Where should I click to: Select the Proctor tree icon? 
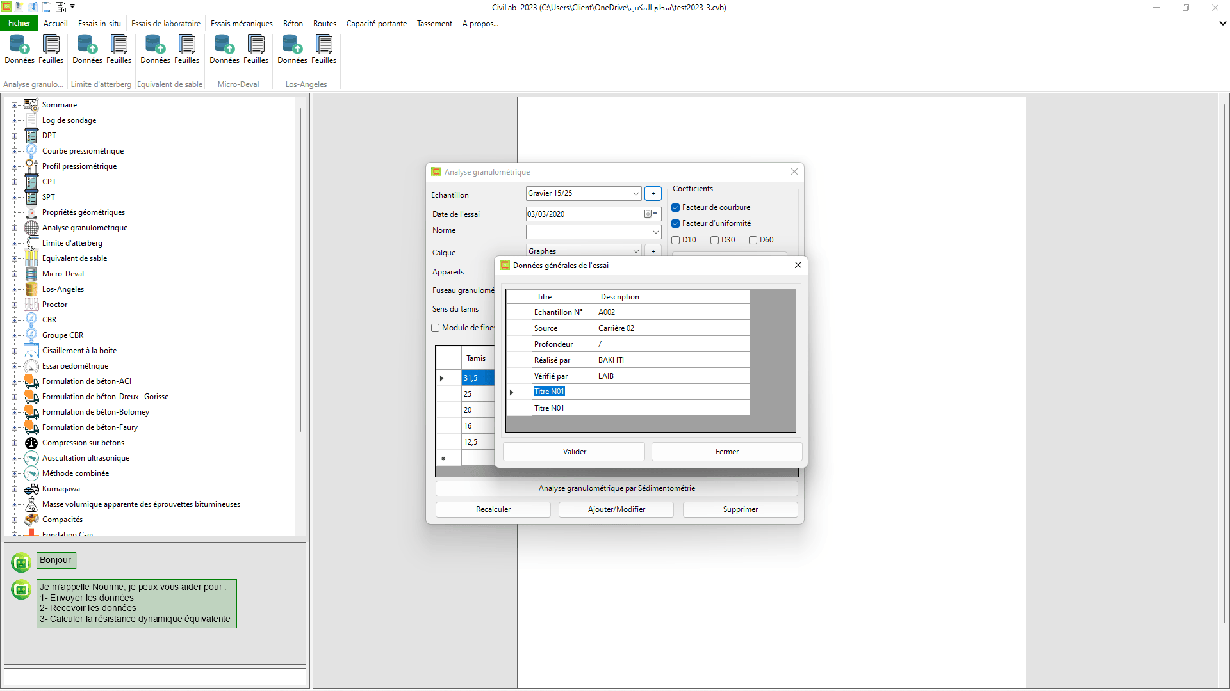click(x=31, y=305)
